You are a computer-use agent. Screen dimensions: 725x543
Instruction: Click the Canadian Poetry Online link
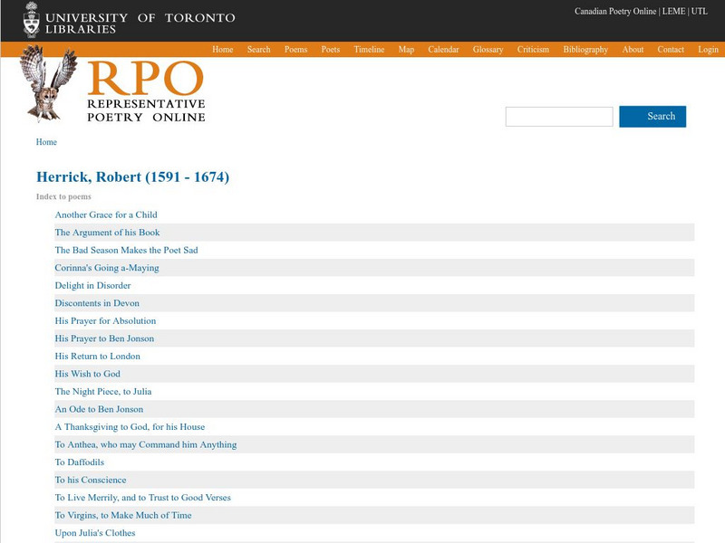click(x=615, y=11)
